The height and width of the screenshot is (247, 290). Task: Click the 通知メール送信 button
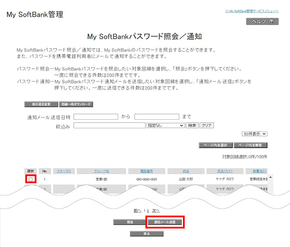[x=164, y=222]
